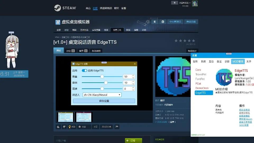Open the notifications bell in Steam header

[x=174, y=3]
